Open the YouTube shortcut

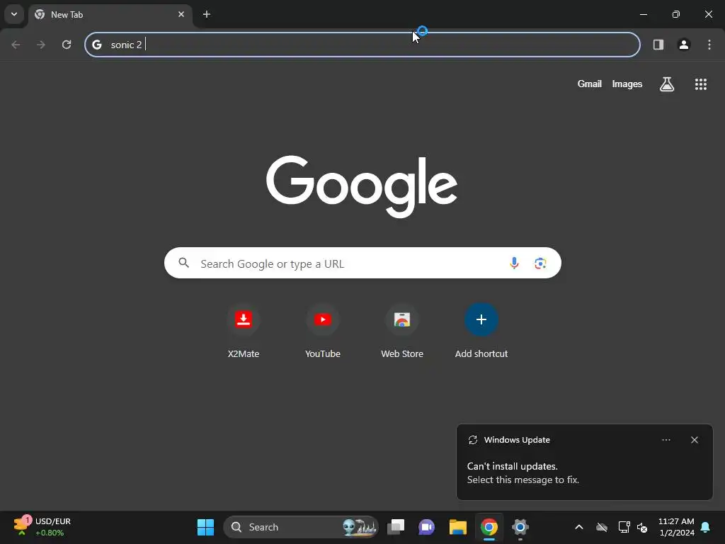click(323, 331)
